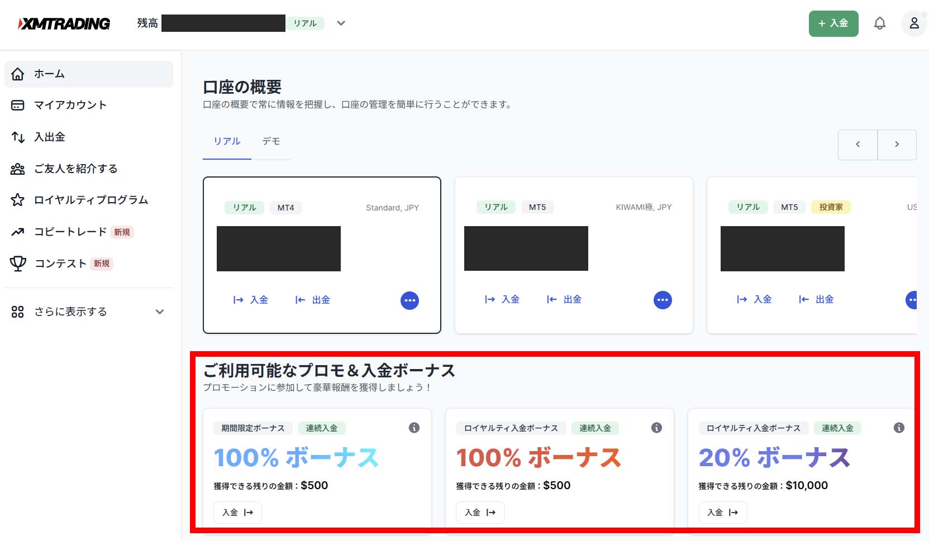Screen dimensions: 929x541
Task: Expand the account balance dropdown chevron
Action: (x=341, y=23)
